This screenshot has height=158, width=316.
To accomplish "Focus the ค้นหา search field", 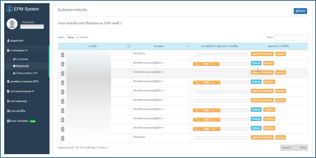I will pyautogui.click(x=291, y=37).
